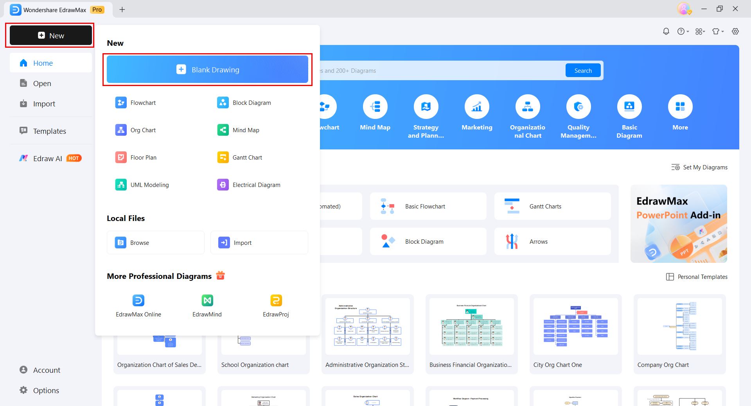Click the diagram search input field
The image size is (751, 406).
point(442,70)
